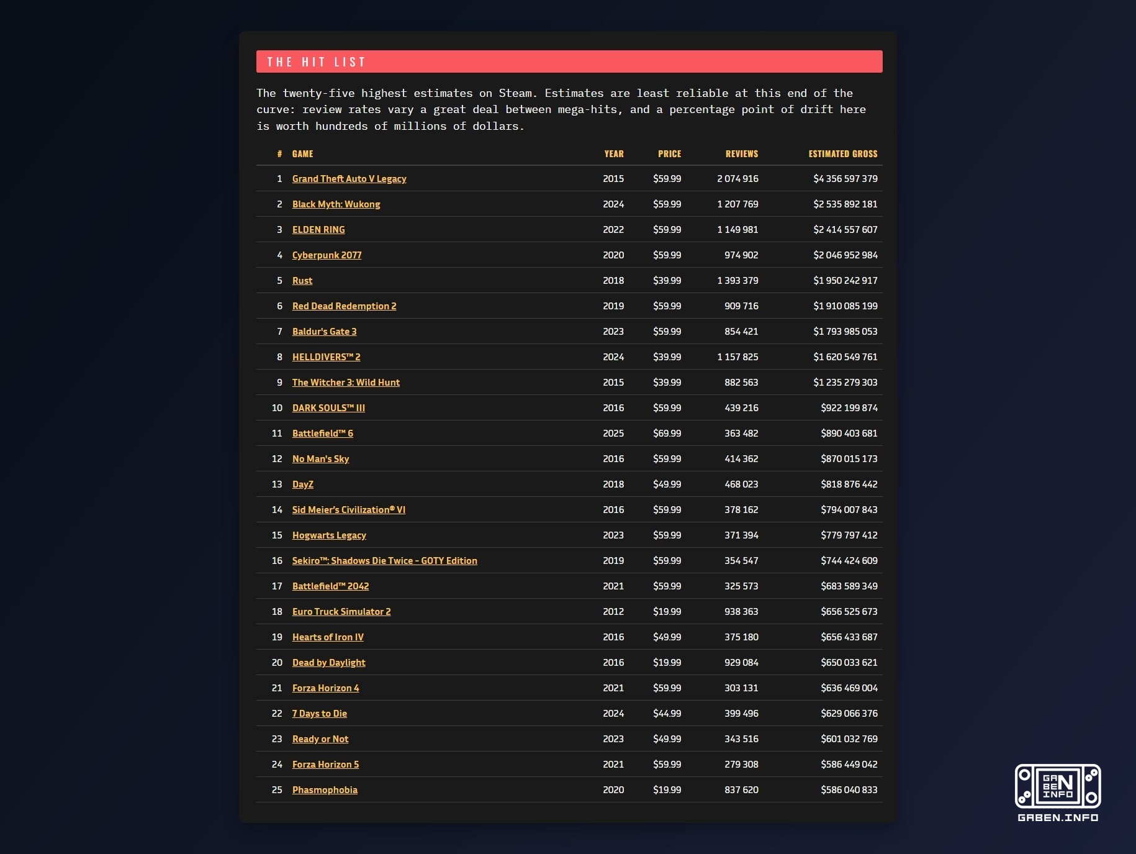Screen dimensions: 1136x854
Task: Click review count 279 308
Action: [741, 765]
